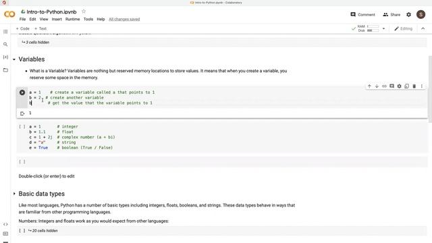Image resolution: width=432 pixels, height=243 pixels.
Task: Select the cell defining integer, float, complex
Action: pyautogui.click(x=221, y=137)
